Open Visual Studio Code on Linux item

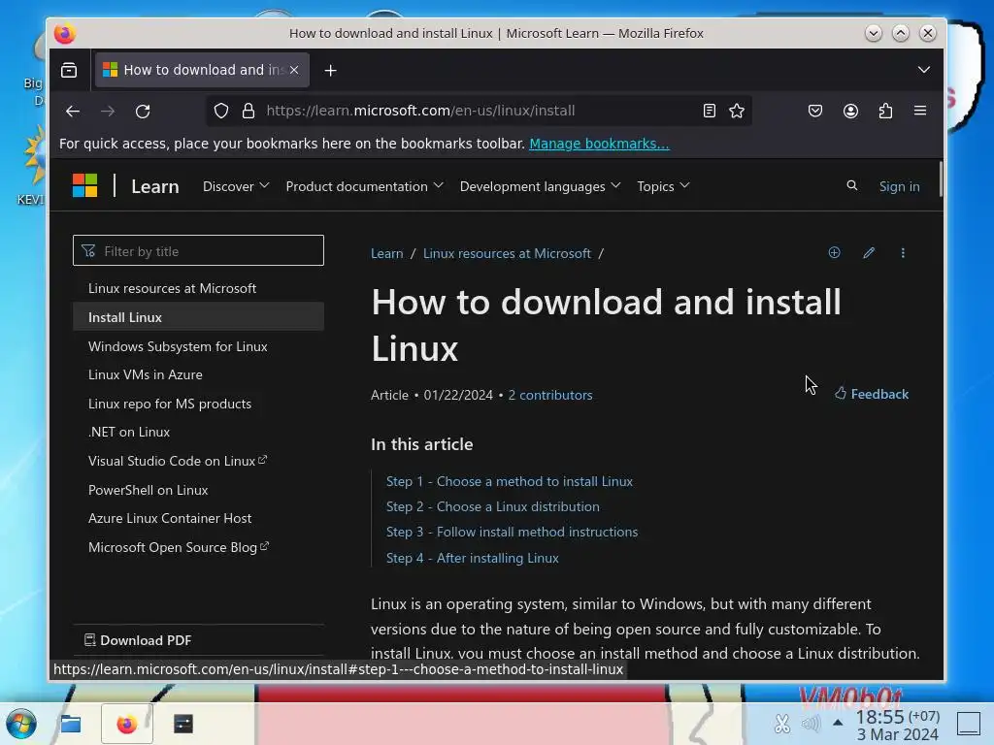pyautogui.click(x=178, y=461)
